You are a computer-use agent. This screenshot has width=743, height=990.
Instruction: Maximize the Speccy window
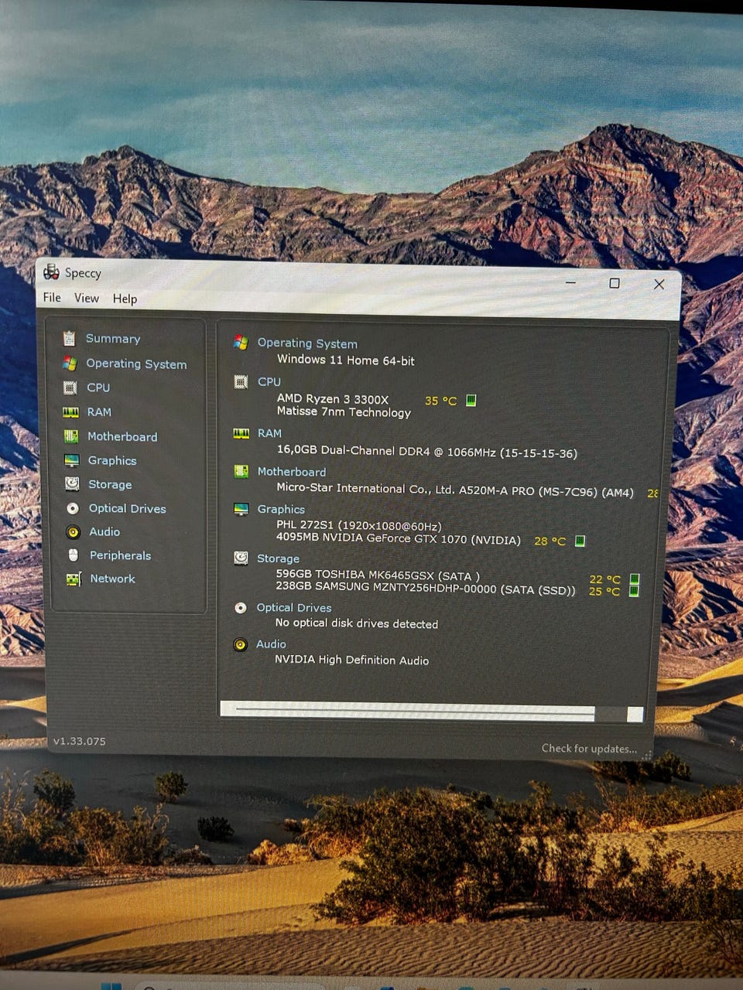coord(615,283)
